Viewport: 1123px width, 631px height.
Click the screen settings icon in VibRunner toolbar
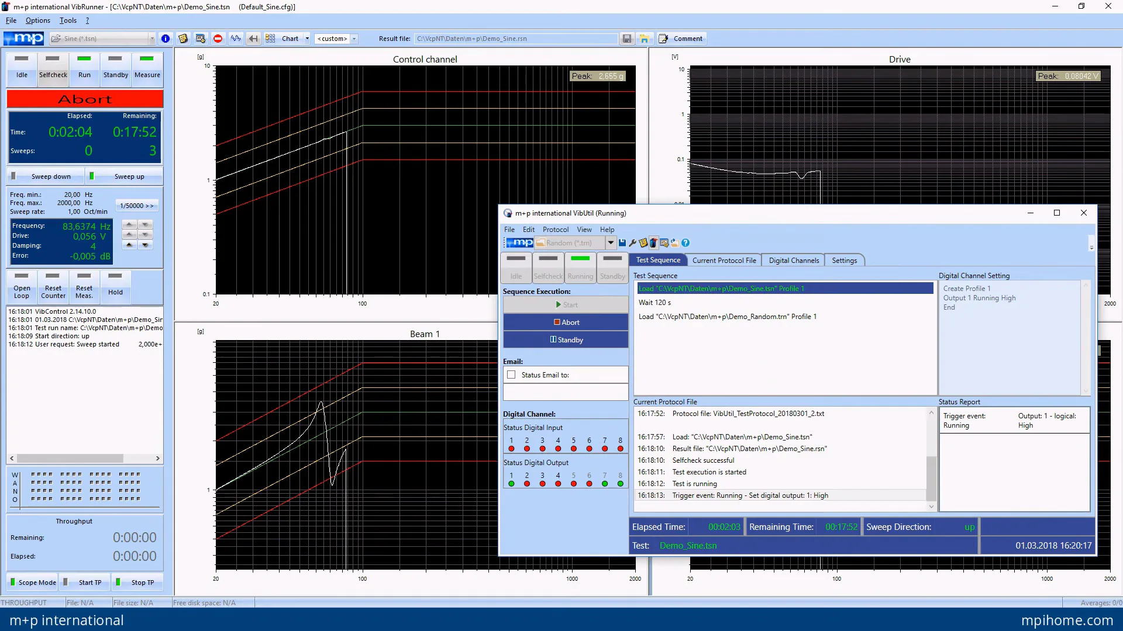pos(201,39)
